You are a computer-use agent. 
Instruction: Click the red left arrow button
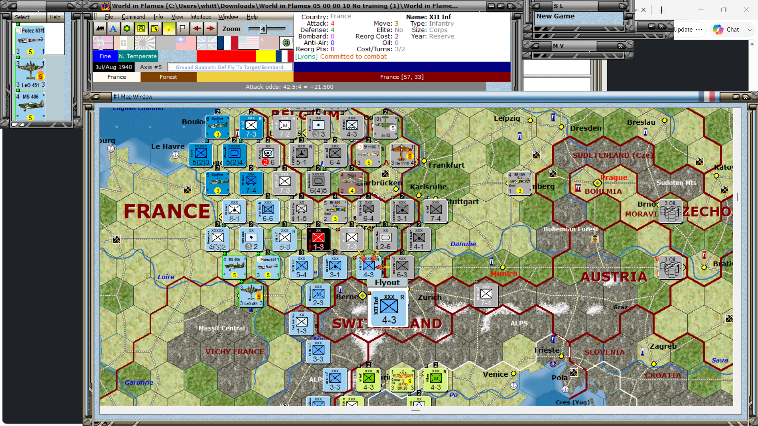click(x=196, y=28)
